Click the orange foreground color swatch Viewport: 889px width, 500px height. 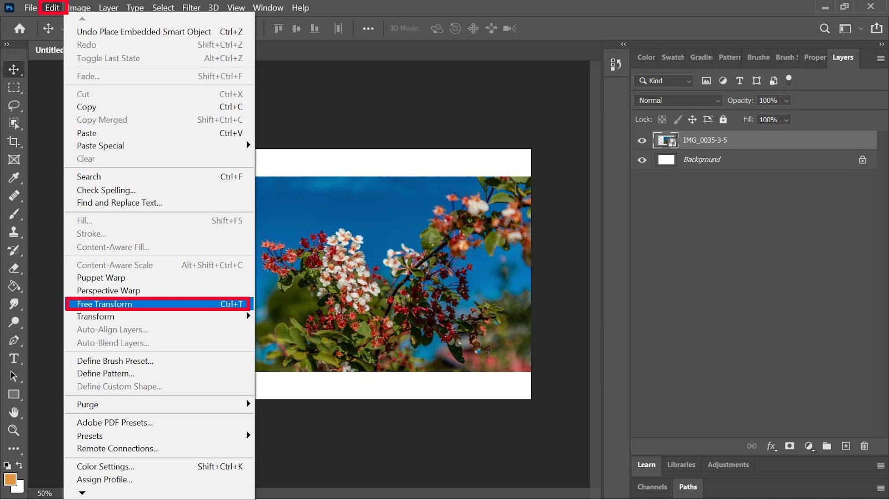[10, 479]
